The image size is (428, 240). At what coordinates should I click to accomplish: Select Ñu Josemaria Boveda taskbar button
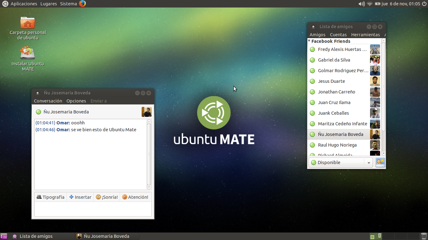tap(107, 236)
